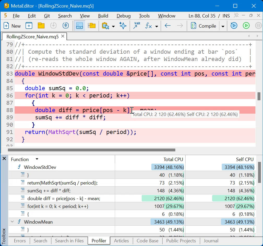263x246 pixels.
Task: Open the File menu
Action: [x=16, y=16]
